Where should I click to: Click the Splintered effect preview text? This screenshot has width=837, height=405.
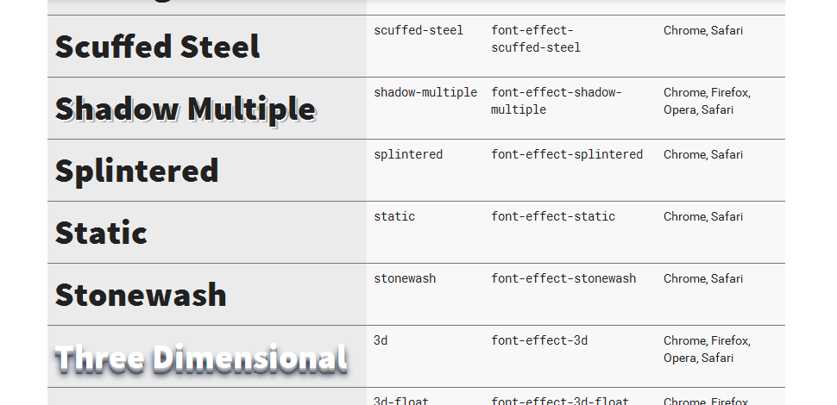tap(136, 171)
